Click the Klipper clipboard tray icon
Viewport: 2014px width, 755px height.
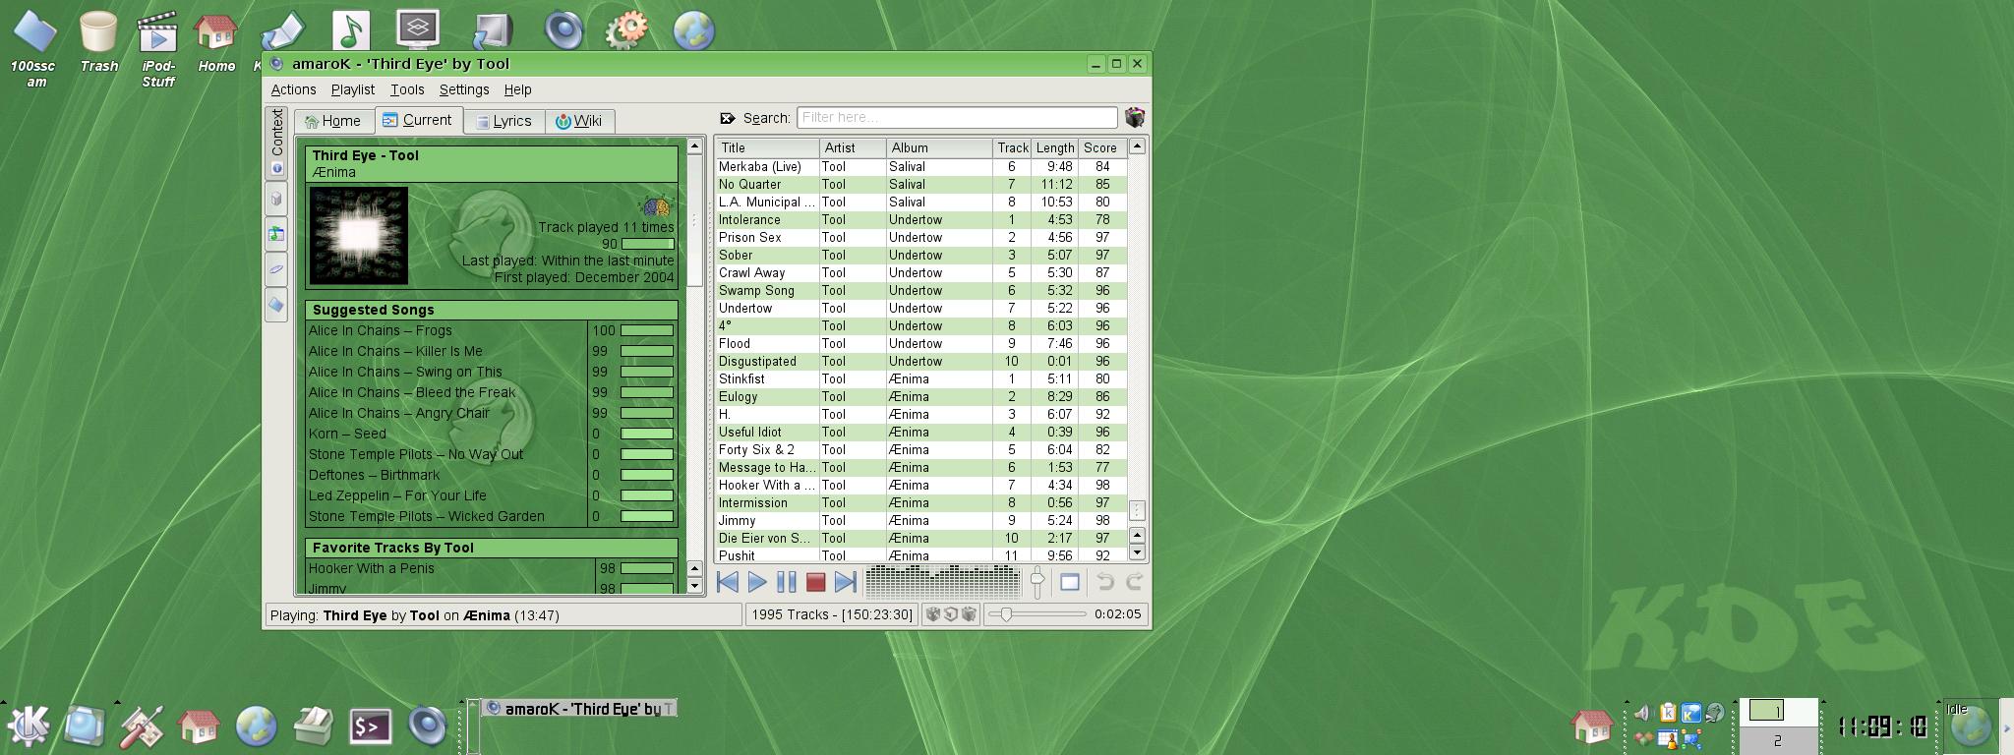tap(1668, 714)
